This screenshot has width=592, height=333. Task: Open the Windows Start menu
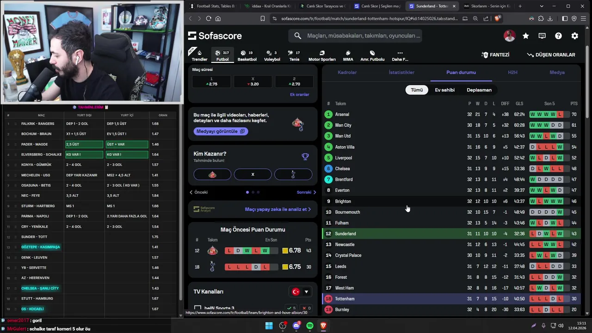(269, 326)
